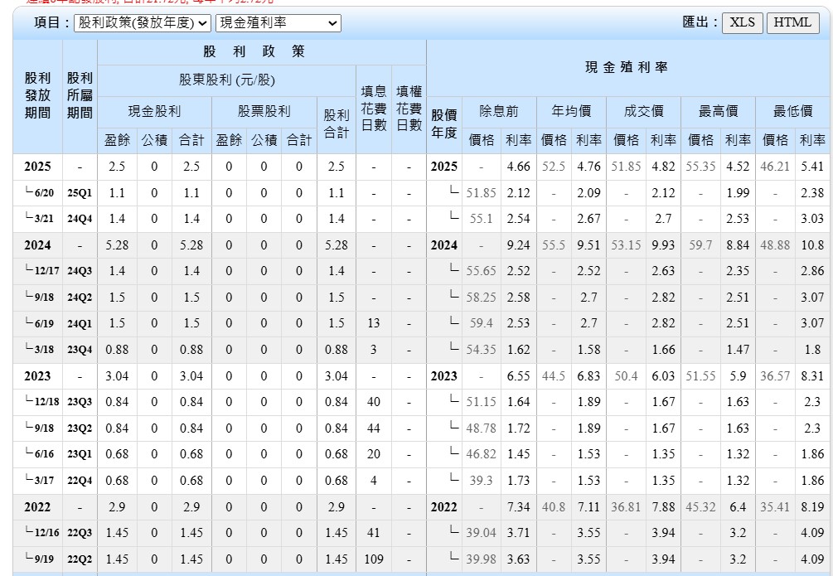Select the 3/21 payout date row
Screen dimensions: 833x576
point(38,219)
